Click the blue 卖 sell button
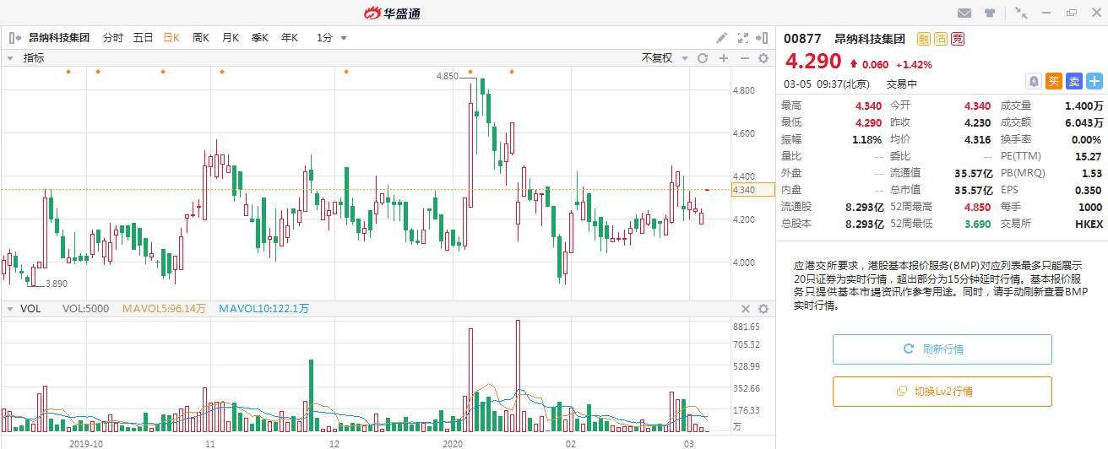Image resolution: width=1108 pixels, height=449 pixels. (1073, 81)
